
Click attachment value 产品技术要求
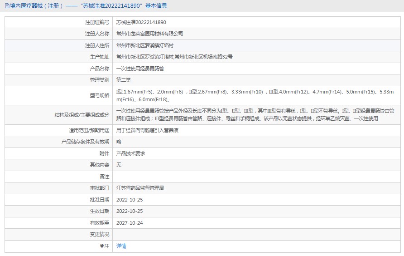point(130,153)
